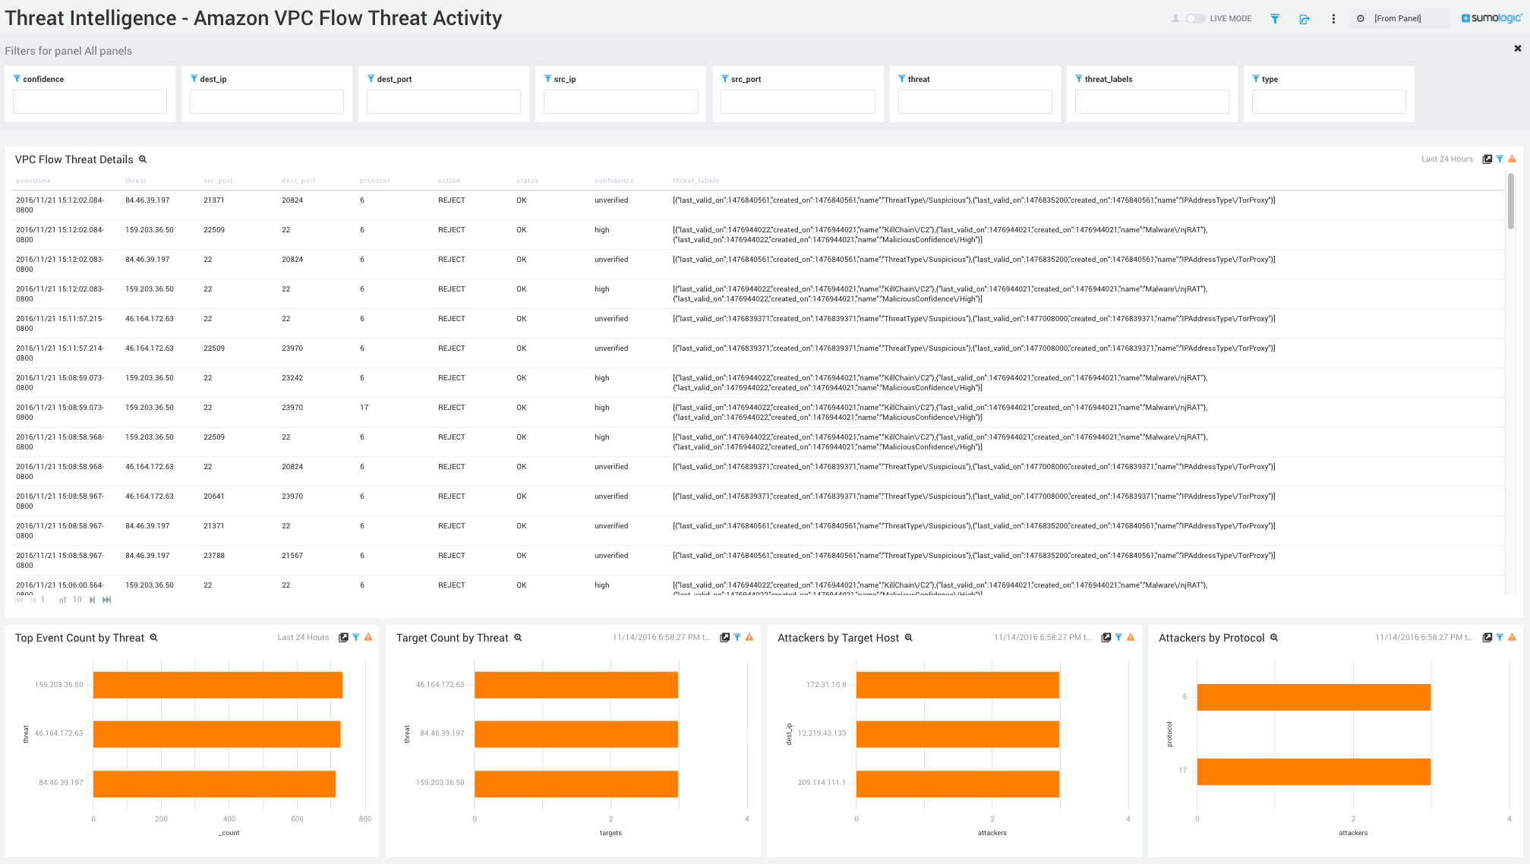Click Attackers by Protocol filter icon
This screenshot has width=1530, height=864.
[1500, 638]
